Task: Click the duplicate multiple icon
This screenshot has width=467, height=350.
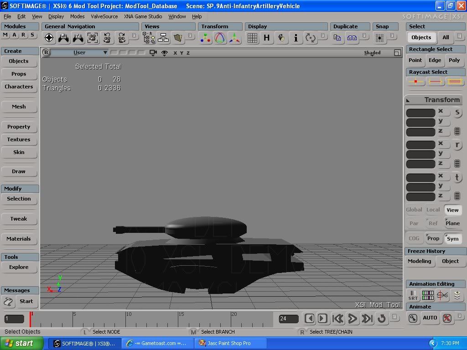Action: point(352,38)
